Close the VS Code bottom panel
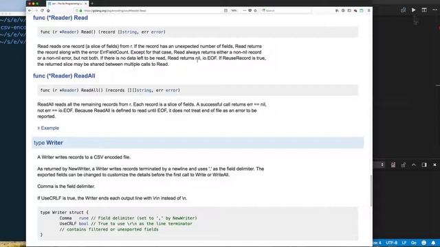 click(x=434, y=165)
